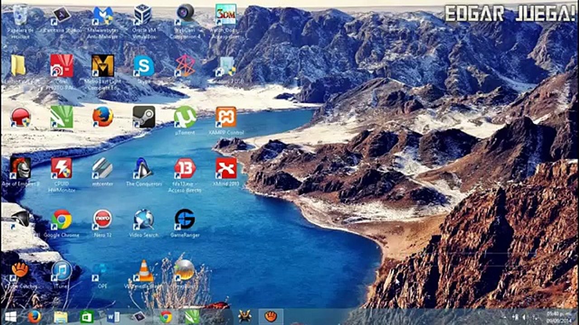Open Google Chrome shortcut on desktop
Screen dimensions: 579x325
[x=62, y=219]
